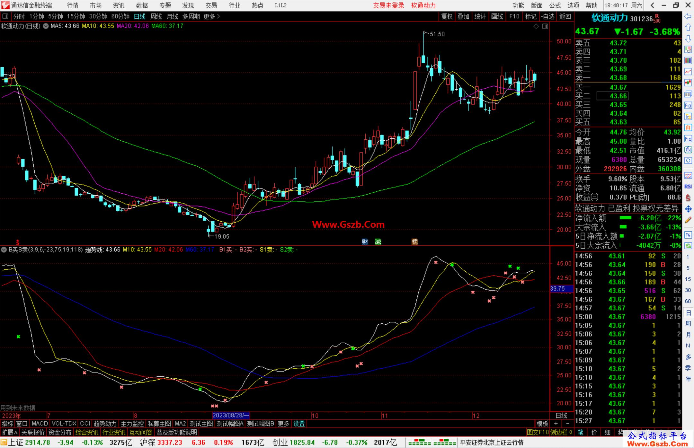Click the F10 icon in right sidebar
The height and width of the screenshot is (448, 694).
[x=688, y=105]
